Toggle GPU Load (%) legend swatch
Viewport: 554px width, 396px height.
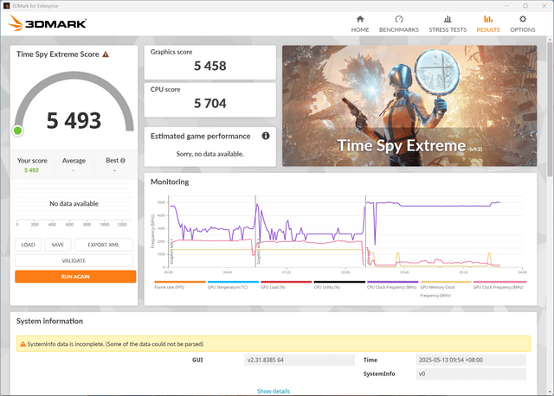point(287,282)
